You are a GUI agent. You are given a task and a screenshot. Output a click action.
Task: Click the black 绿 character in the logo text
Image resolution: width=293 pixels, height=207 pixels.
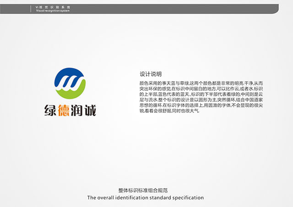pos(51,110)
